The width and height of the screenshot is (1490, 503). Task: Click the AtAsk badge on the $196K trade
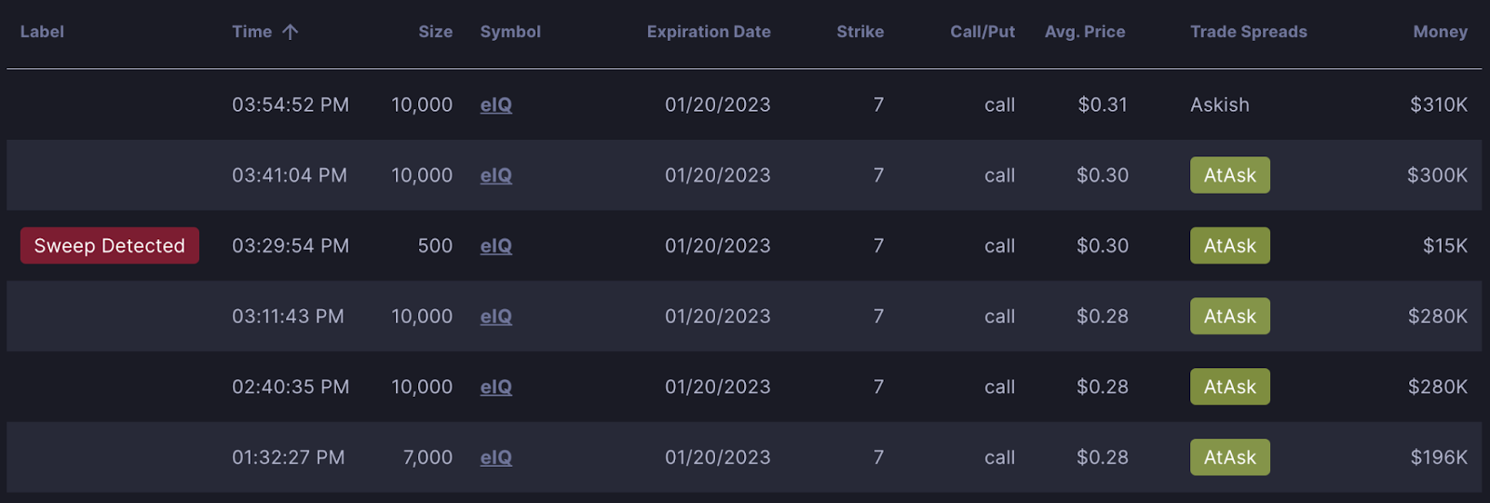point(1230,457)
